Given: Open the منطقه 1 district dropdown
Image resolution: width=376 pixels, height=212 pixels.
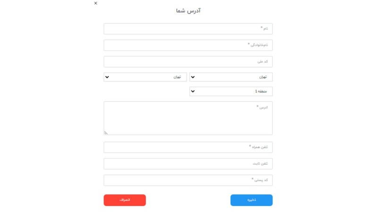Looking at the screenshot, I should click(x=231, y=91).
